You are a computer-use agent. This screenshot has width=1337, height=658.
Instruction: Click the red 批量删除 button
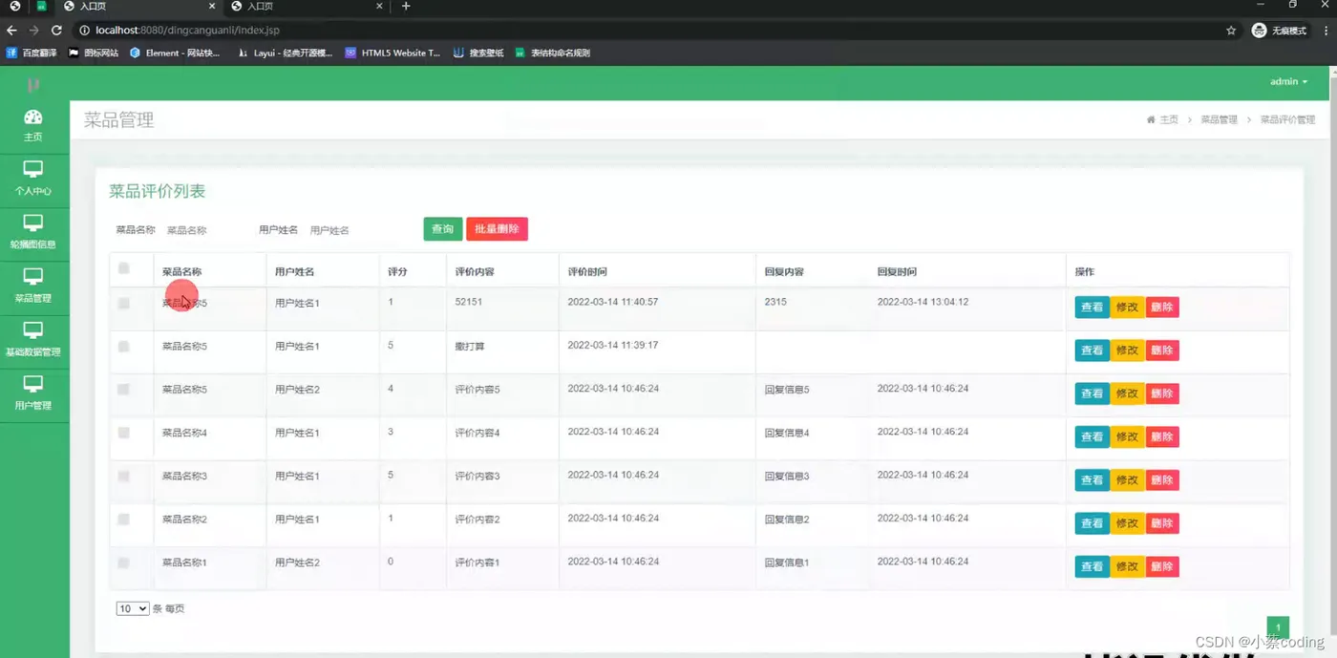click(x=497, y=229)
